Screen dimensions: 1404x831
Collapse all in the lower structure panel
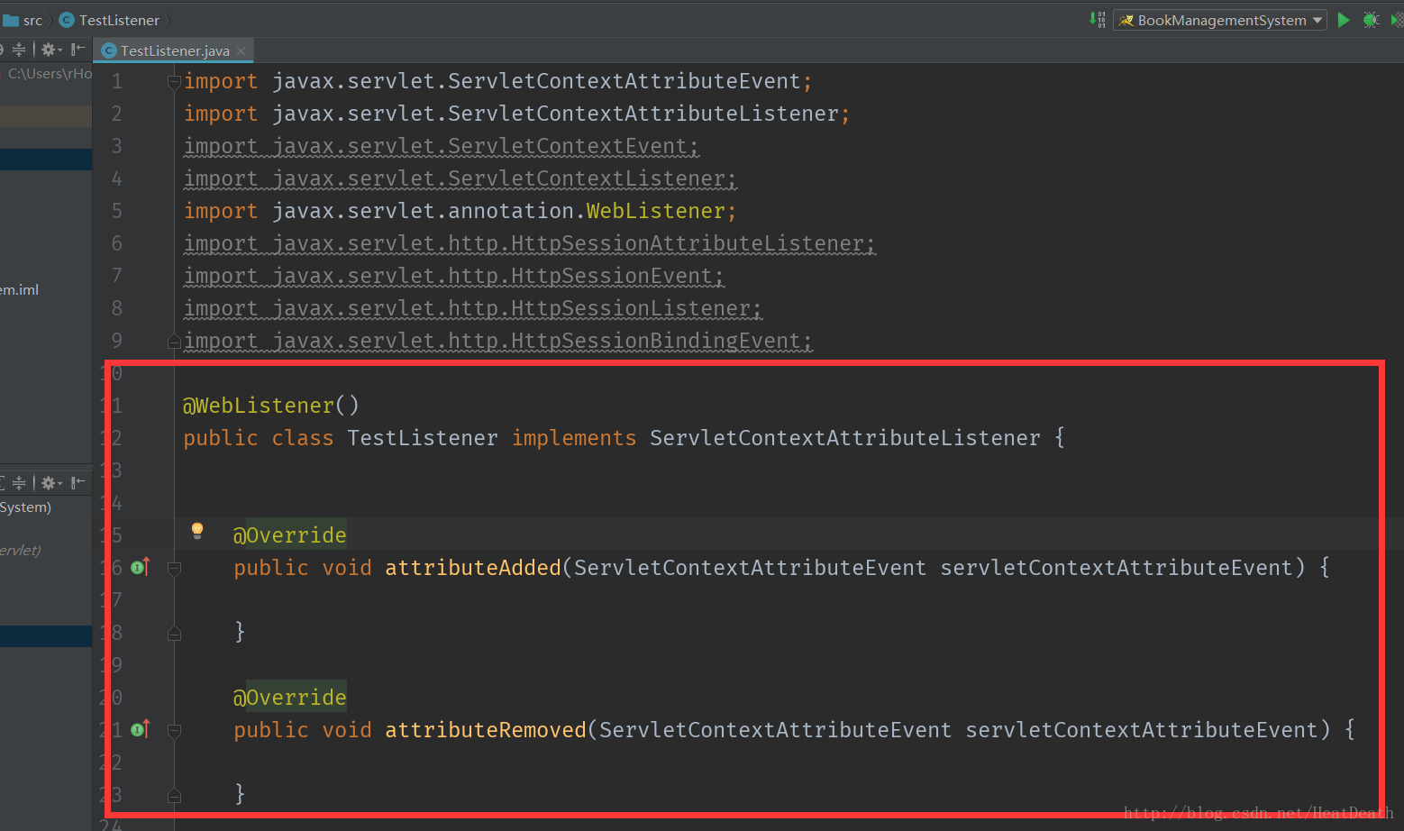19,483
